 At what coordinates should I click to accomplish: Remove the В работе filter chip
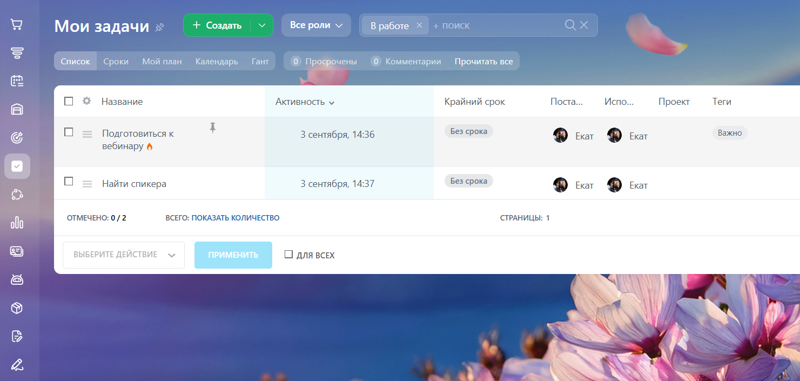tap(419, 25)
